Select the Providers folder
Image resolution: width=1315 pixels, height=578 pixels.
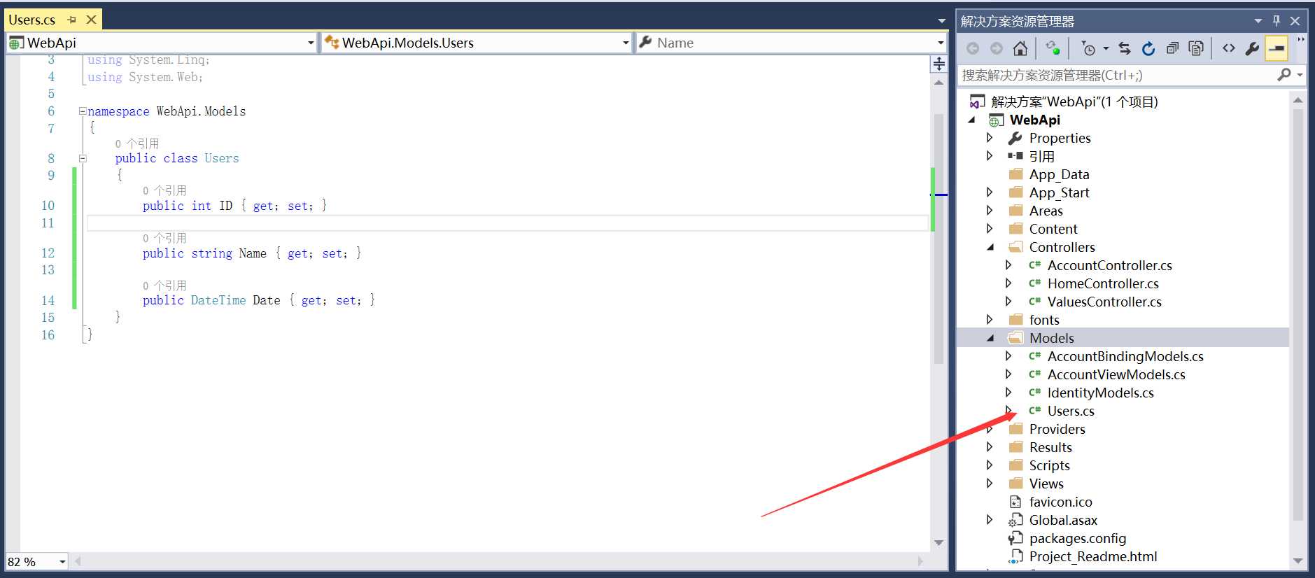tap(1057, 429)
